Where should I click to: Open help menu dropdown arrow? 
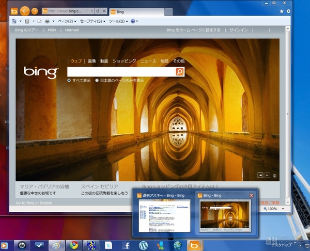pyautogui.click(x=137, y=21)
